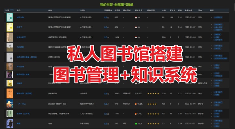
Task: Open the book 一天一朵云
Action: pos(21,104)
